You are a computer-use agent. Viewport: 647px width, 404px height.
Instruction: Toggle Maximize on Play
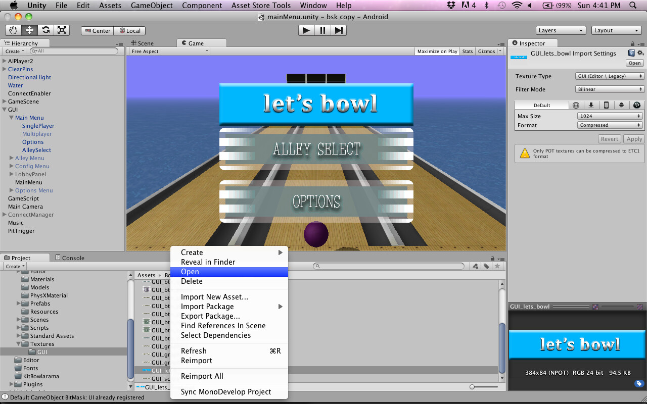pyautogui.click(x=437, y=51)
